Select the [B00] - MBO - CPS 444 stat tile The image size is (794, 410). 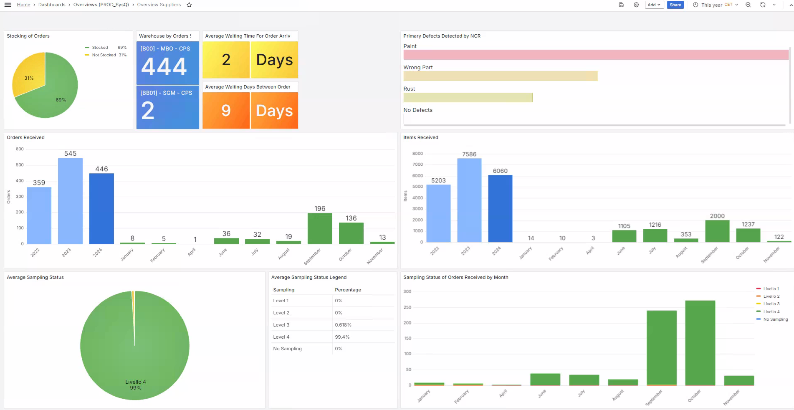click(x=167, y=63)
